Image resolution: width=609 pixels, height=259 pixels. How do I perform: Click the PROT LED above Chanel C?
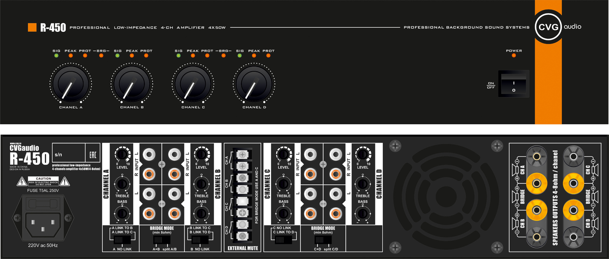click(207, 56)
